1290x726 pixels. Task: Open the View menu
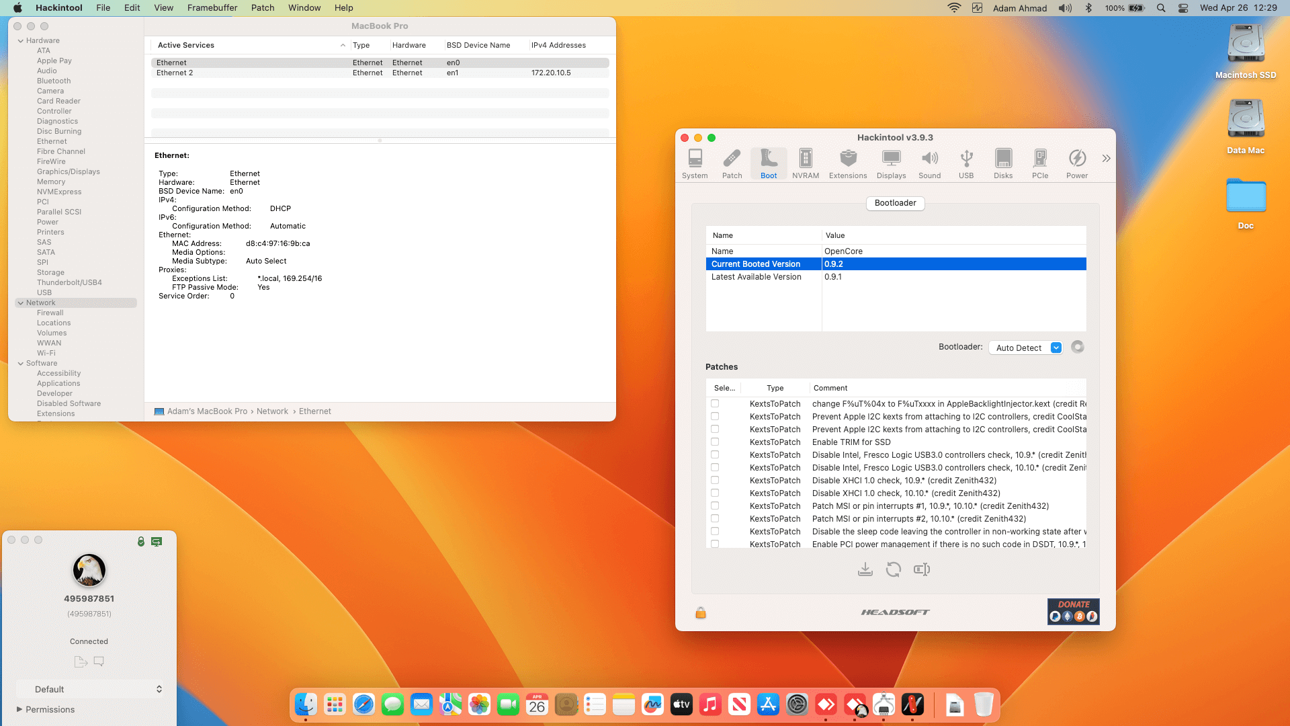(x=164, y=8)
